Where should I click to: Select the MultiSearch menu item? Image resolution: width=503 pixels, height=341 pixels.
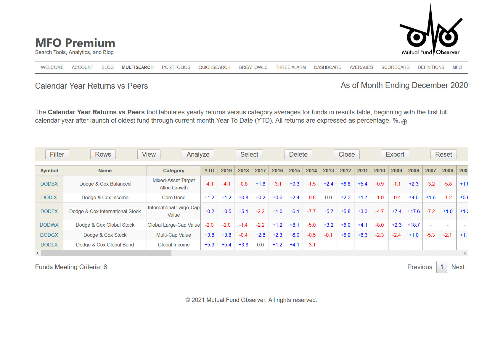(138, 67)
